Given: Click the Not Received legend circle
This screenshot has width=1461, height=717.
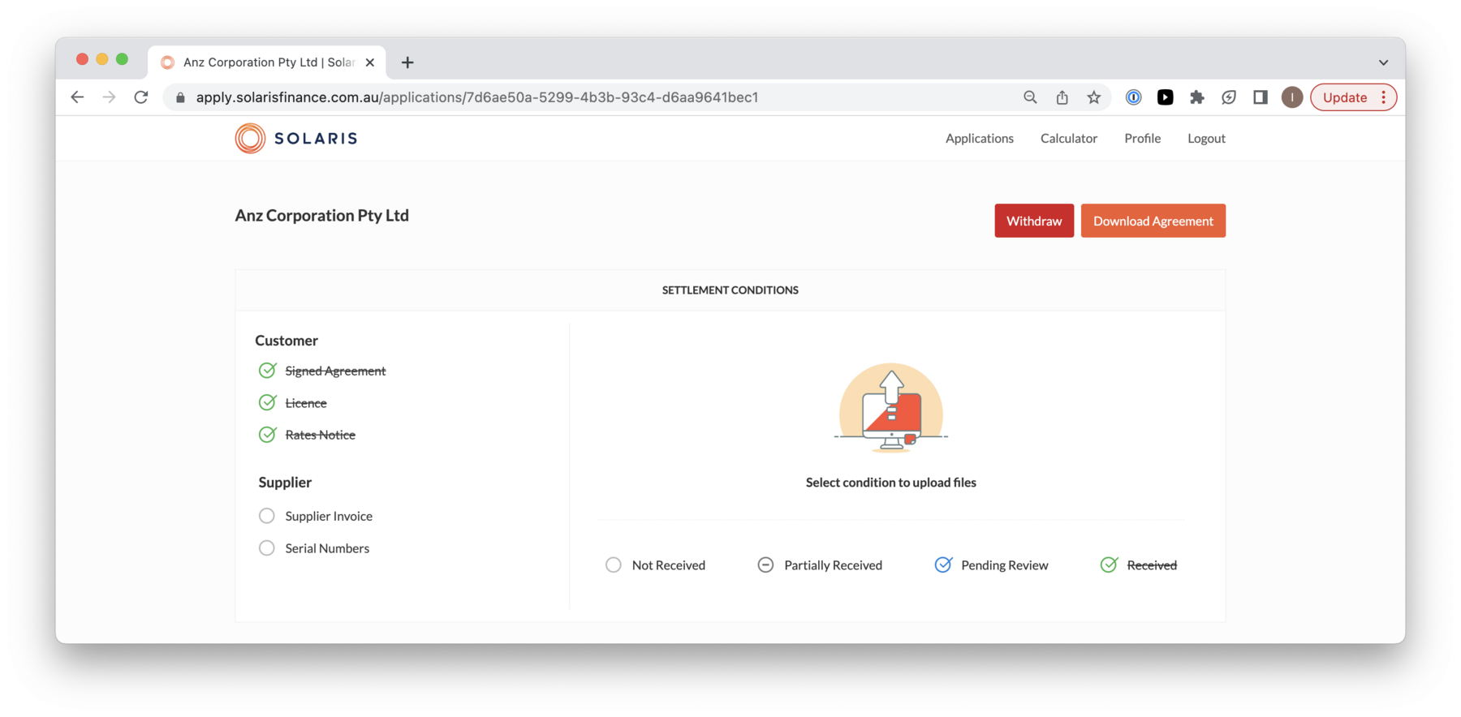Looking at the screenshot, I should pyautogui.click(x=614, y=565).
